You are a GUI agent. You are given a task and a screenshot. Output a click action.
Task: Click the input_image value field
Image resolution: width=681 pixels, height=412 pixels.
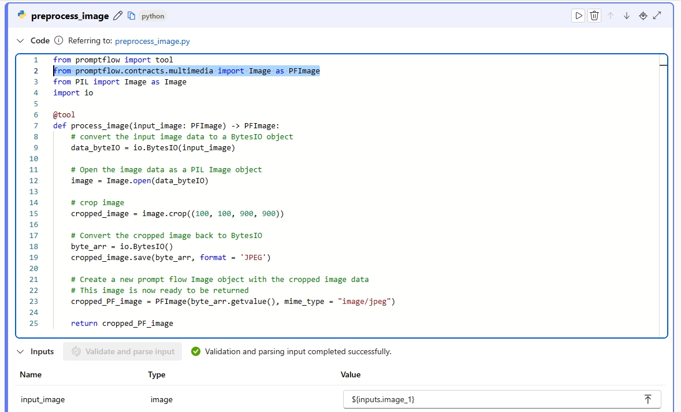point(502,399)
